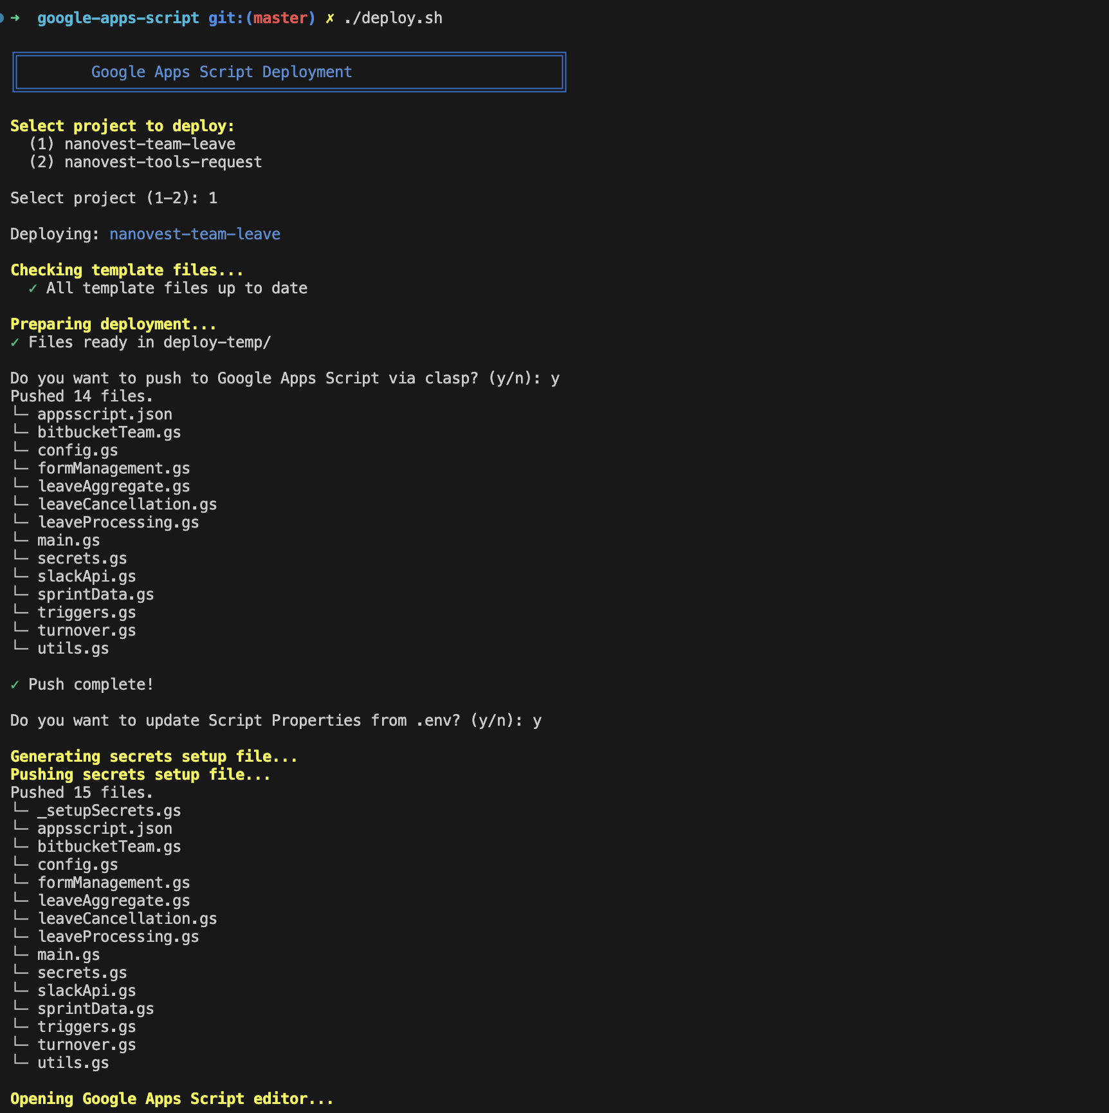Click the 'Opening Google Apps Script editor' line
Image resolution: width=1109 pixels, height=1113 pixels.
pos(171,1098)
